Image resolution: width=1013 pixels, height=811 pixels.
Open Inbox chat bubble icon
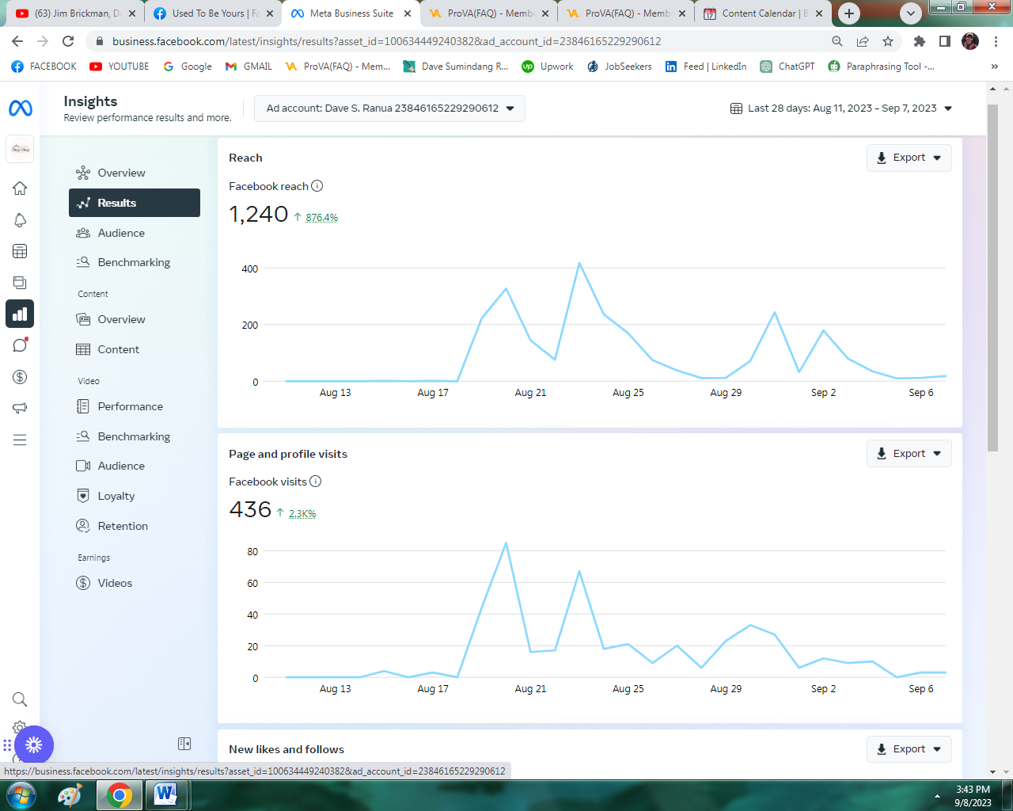point(20,345)
